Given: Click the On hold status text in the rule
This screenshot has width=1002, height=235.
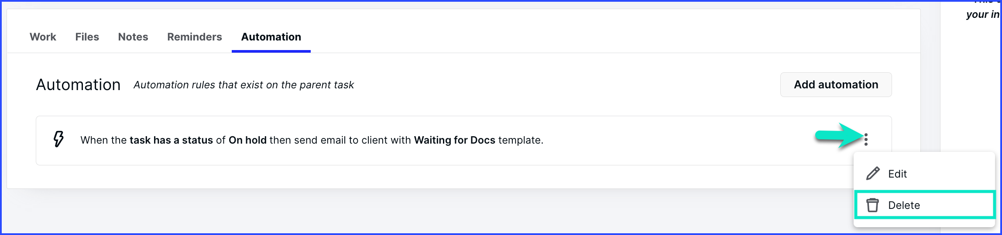Looking at the screenshot, I should pos(247,140).
